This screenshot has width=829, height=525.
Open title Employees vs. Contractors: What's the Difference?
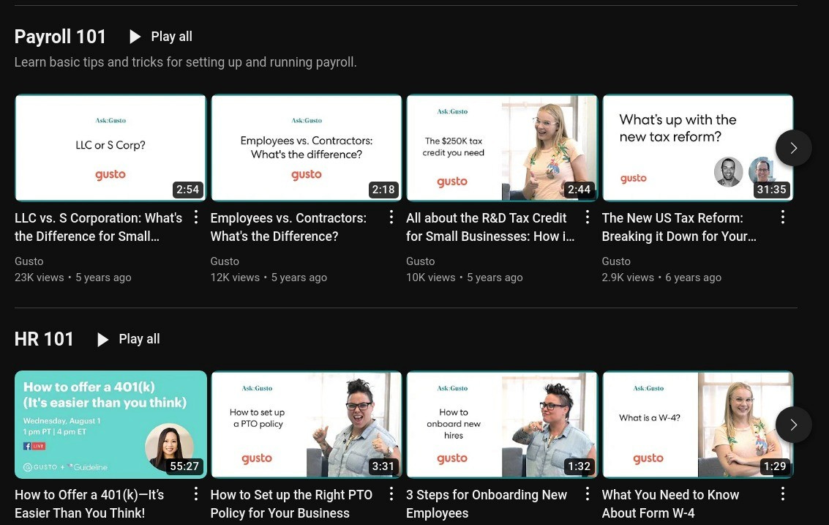tap(289, 227)
